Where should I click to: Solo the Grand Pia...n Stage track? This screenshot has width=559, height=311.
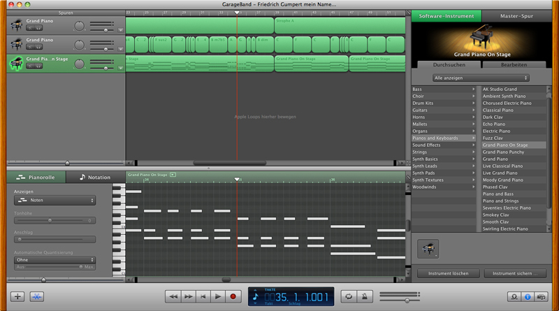tap(38, 66)
